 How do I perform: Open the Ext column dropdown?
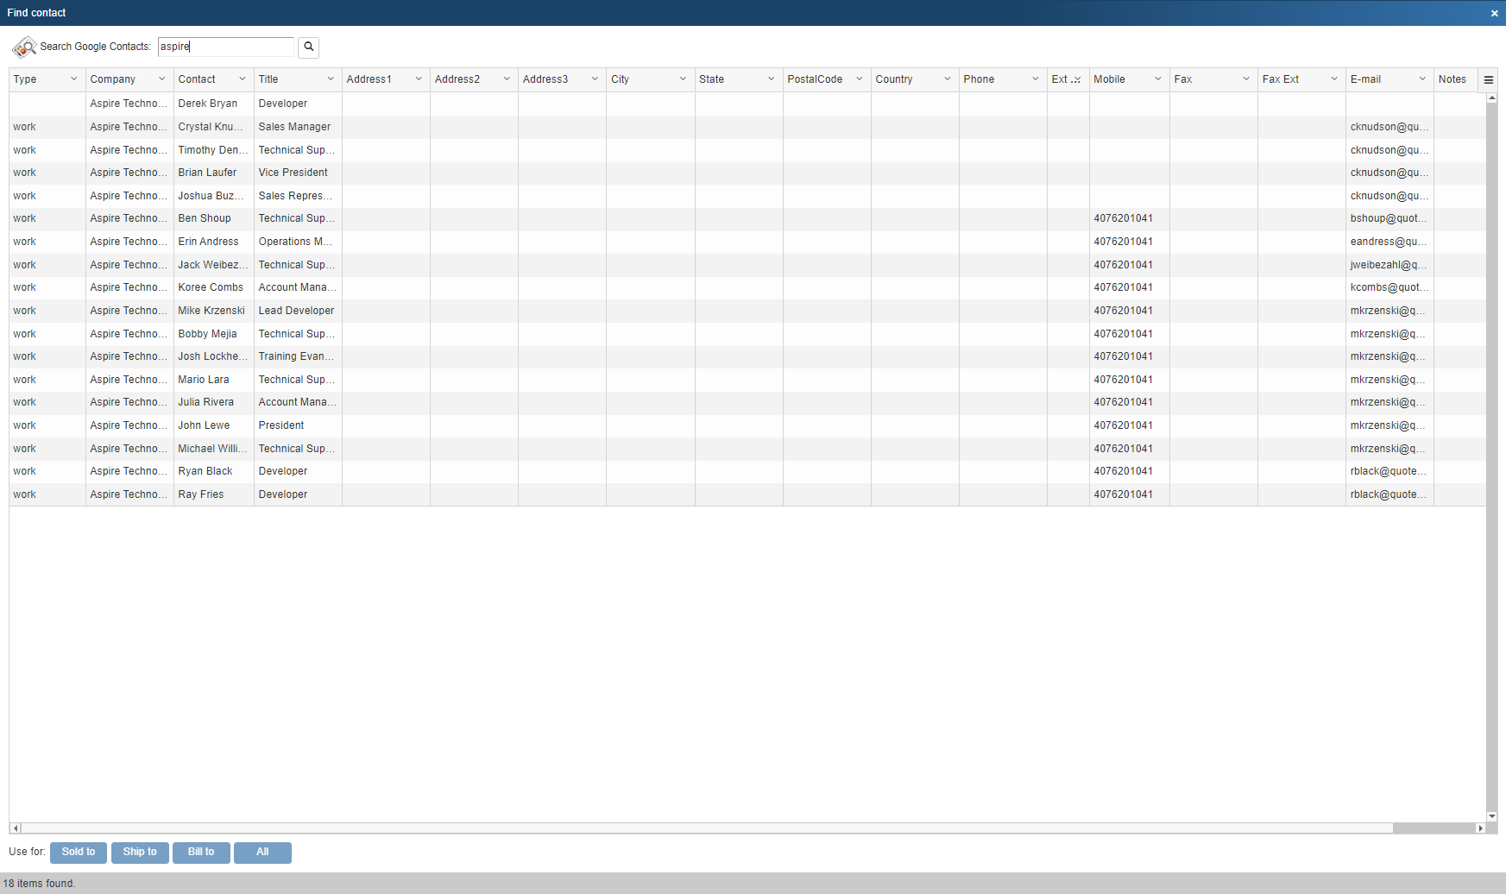tap(1078, 79)
